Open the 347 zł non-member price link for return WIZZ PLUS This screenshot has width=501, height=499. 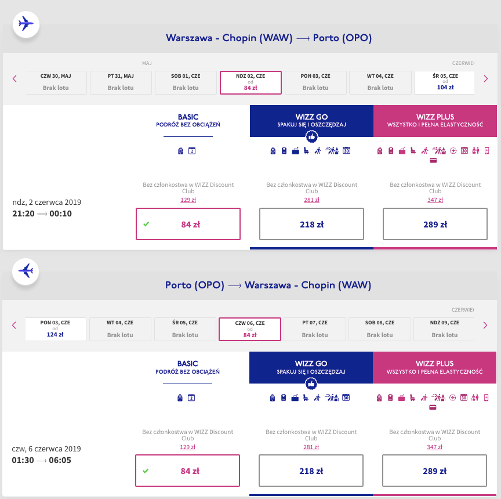434,447
